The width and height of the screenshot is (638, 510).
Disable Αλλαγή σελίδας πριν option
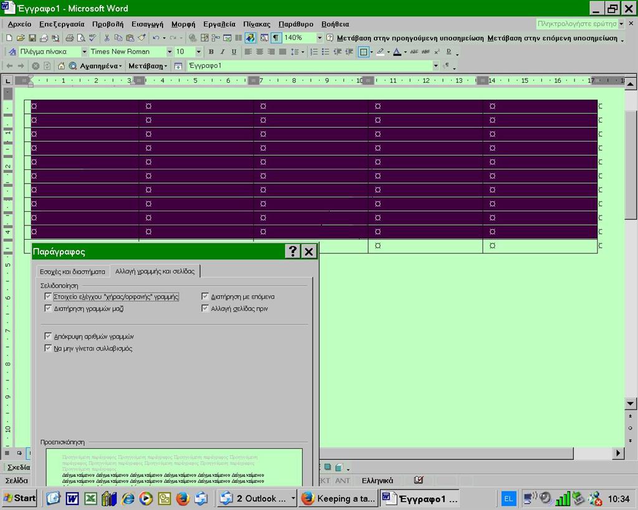tap(206, 308)
